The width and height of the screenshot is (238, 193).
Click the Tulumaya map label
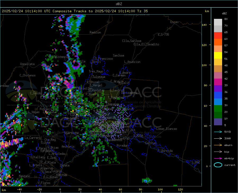(x=99, y=77)
